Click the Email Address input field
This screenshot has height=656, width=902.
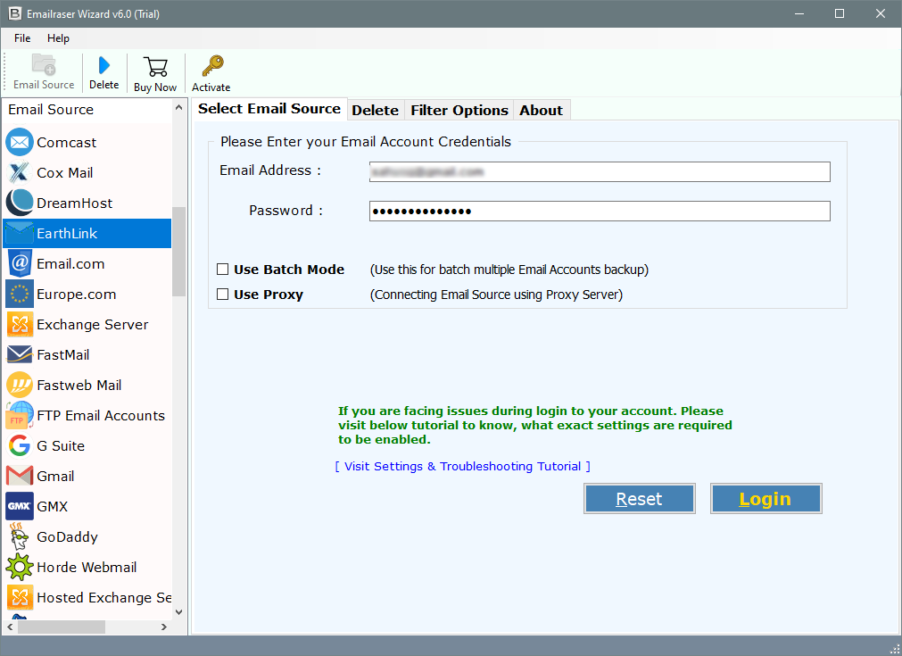coord(600,171)
